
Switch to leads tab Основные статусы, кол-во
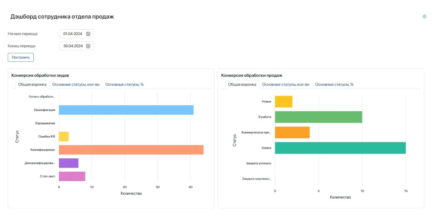(76, 84)
